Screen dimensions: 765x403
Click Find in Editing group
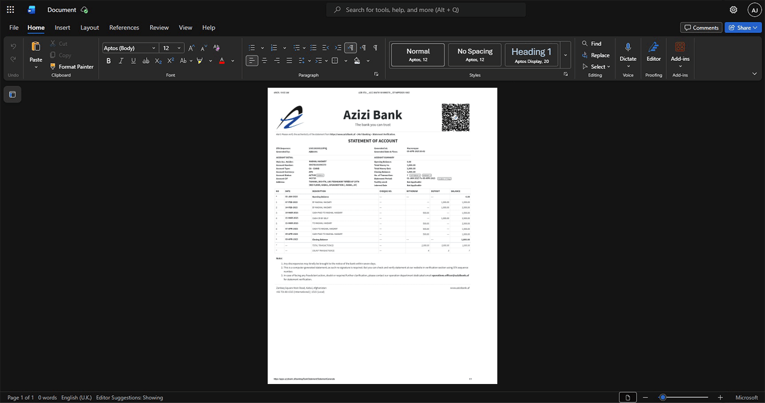(x=592, y=43)
